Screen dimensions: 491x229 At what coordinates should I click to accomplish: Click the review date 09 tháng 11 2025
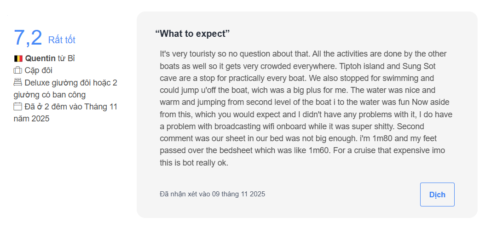tap(239, 194)
